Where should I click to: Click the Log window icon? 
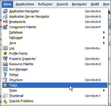click(5, 48)
